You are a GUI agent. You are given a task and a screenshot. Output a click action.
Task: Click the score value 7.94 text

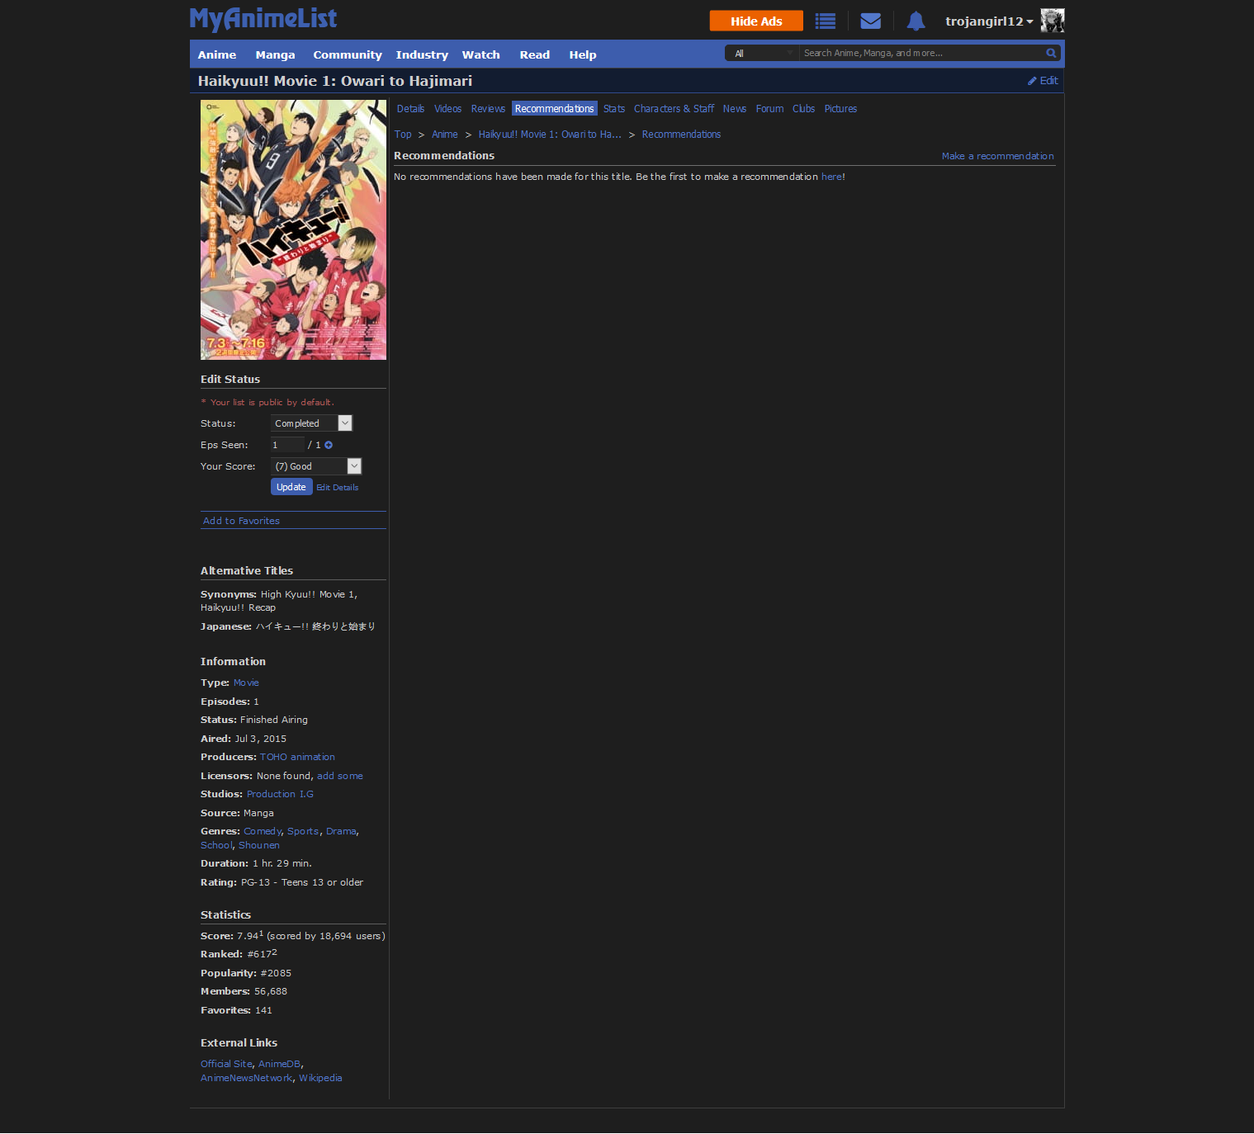point(249,936)
